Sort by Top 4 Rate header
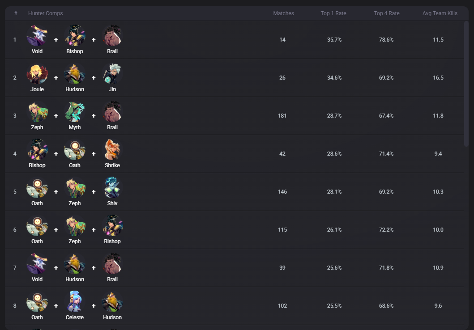Screen dimensions: 474x330 [387, 13]
